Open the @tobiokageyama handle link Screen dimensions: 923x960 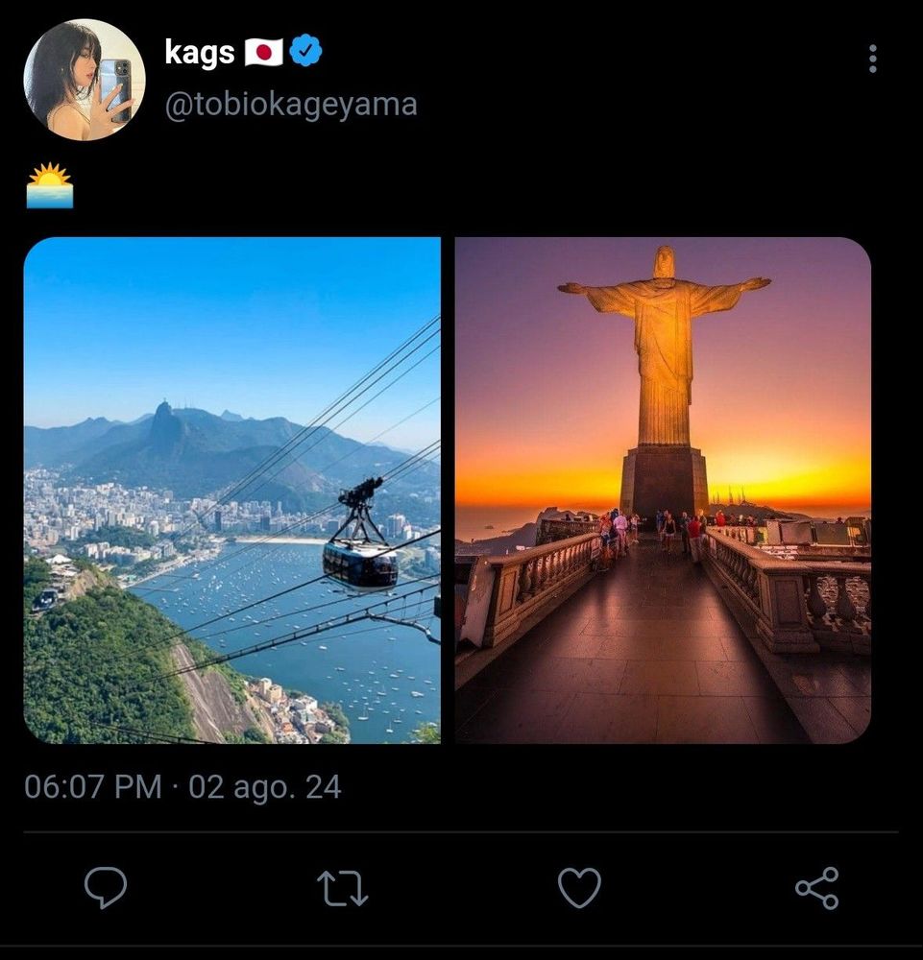pos(291,104)
